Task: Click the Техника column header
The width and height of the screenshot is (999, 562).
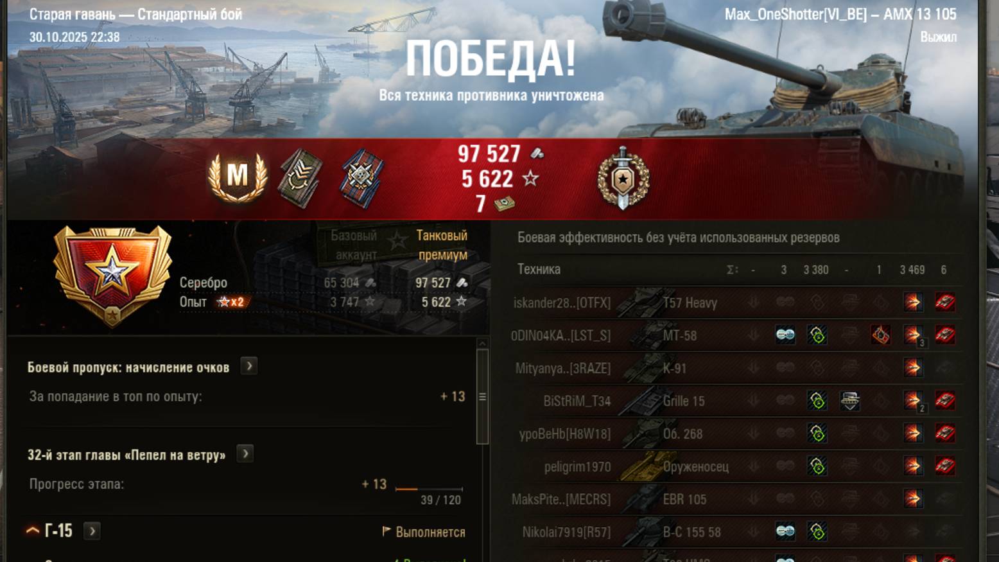Action: (539, 269)
